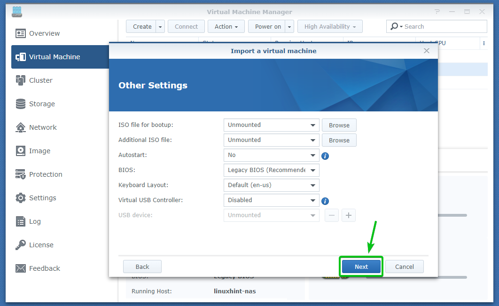Maximize the Virtual Machine Manager window
The width and height of the screenshot is (499, 306).
(467, 12)
